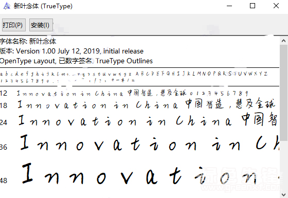The height and width of the screenshot is (198, 288).
Task: Click the 安装(I) install button
Action: coord(41,25)
